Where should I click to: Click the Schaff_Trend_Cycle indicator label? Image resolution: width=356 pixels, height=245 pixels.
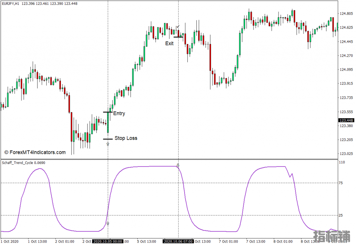click(x=24, y=163)
